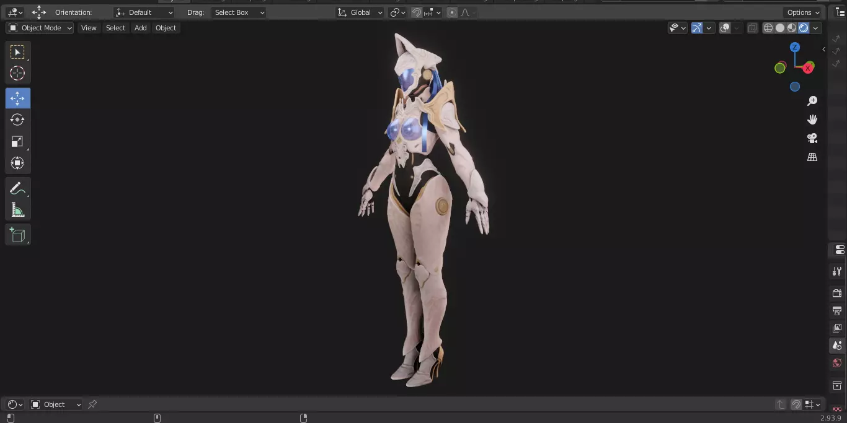Click the Z axis on navigation gizmo
The image size is (847, 423).
click(x=795, y=47)
